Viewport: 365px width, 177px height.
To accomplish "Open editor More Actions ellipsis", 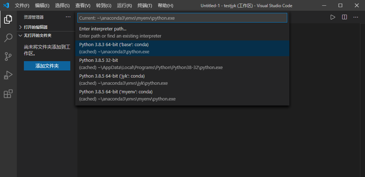I will pos(356,17).
